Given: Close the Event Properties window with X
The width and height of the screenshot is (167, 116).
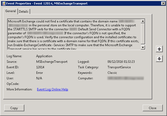Looking at the screenshot, I should (x=163, y=3).
